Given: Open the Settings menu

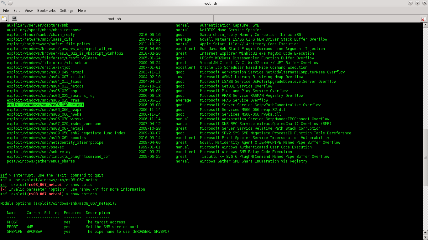Looking at the screenshot, I should (67, 10).
